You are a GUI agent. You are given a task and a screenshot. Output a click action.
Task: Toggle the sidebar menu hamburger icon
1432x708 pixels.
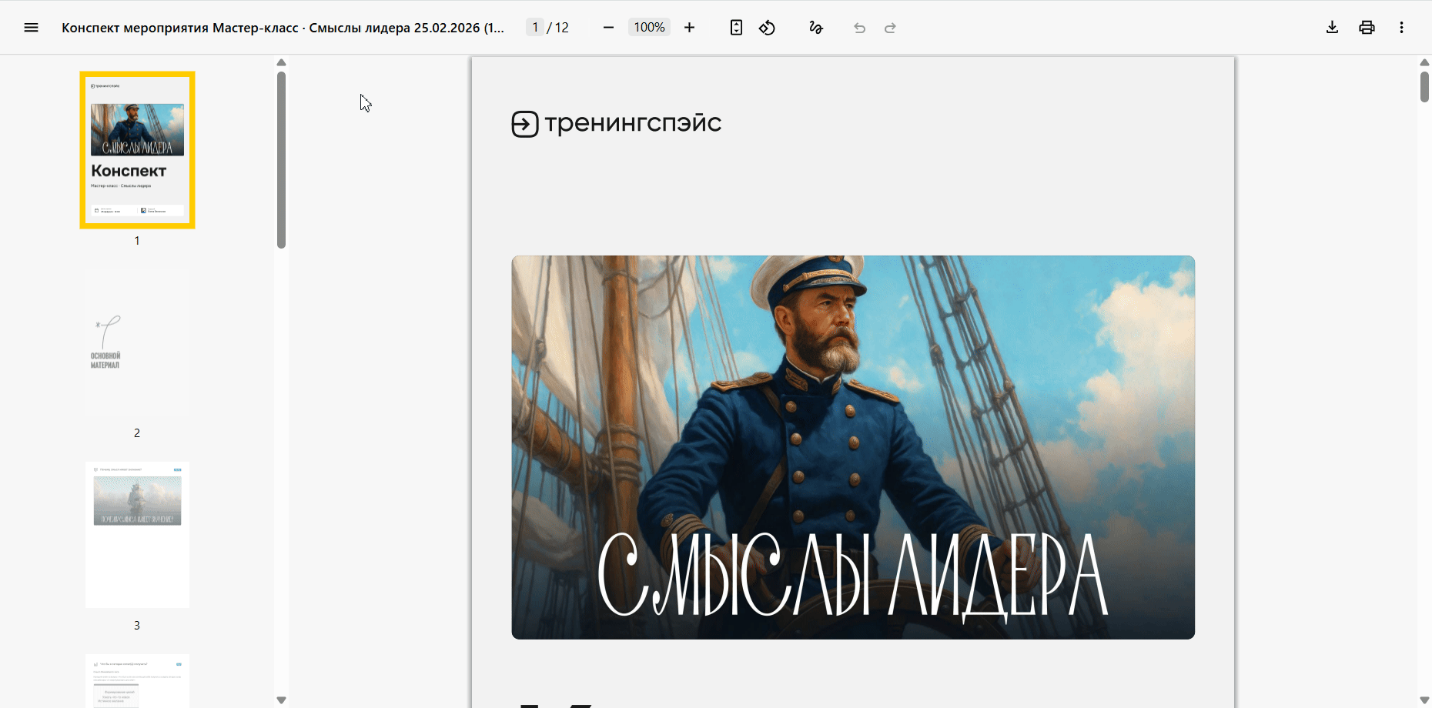pos(31,28)
